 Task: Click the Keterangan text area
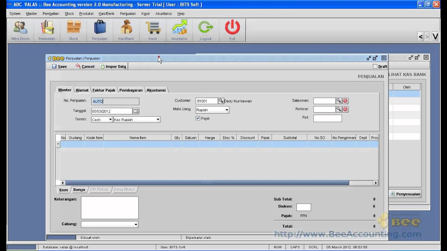coord(110,208)
